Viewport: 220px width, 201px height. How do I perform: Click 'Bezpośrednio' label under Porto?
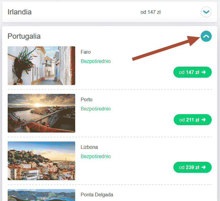[x=95, y=109]
